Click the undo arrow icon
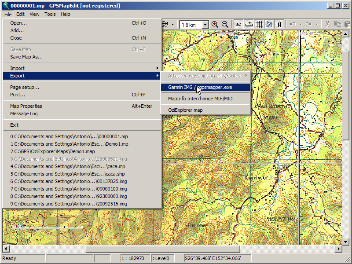This screenshot has height=264, width=352. point(293,25)
